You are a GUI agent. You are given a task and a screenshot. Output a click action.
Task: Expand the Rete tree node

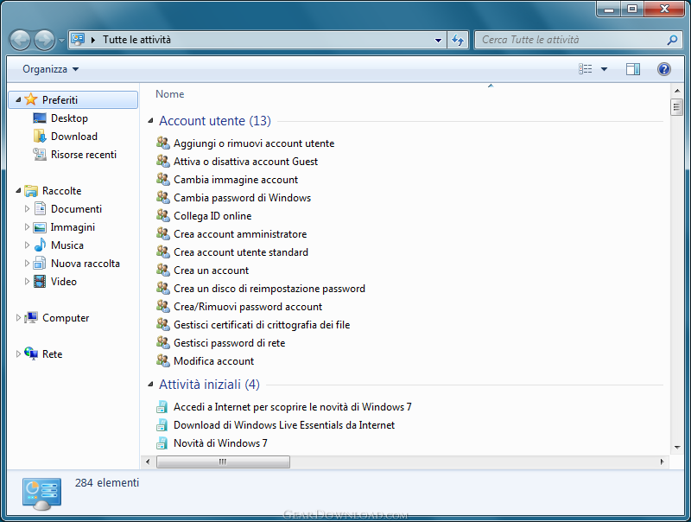tap(18, 354)
